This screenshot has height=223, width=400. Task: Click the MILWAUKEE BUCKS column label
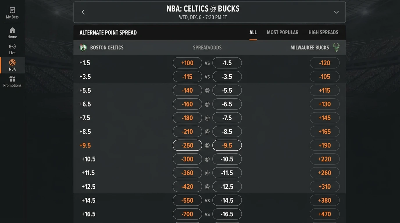[310, 48]
